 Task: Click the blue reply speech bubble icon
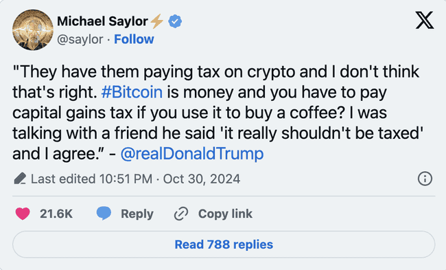pos(104,214)
